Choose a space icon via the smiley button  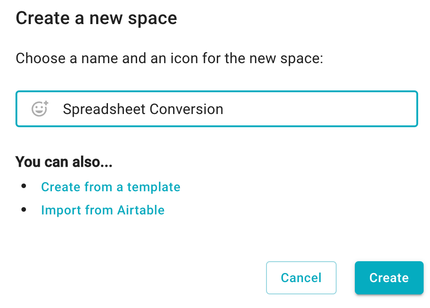click(x=40, y=109)
